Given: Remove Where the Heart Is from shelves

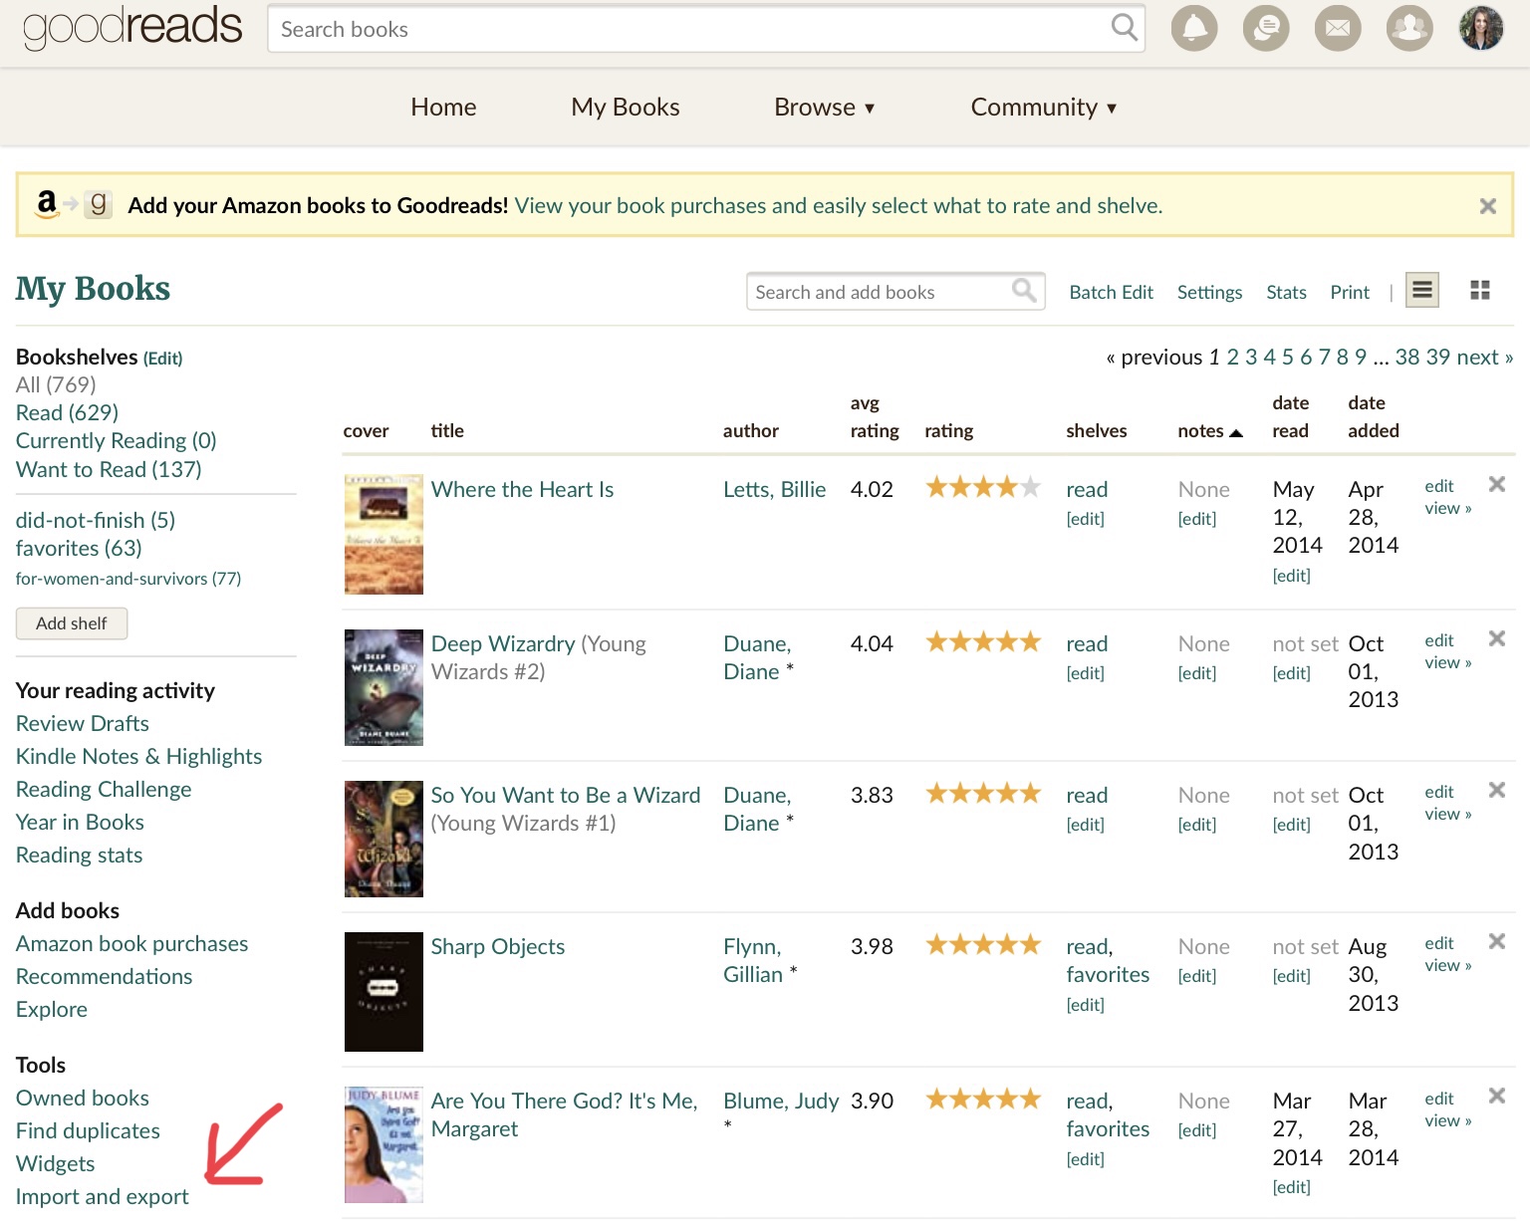Looking at the screenshot, I should 1496,484.
